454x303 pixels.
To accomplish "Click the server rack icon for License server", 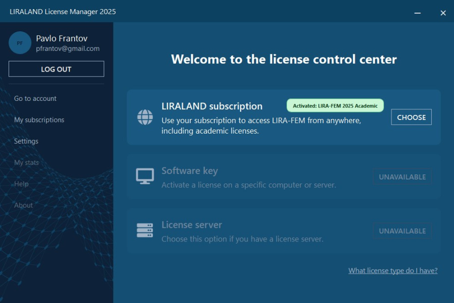I will tap(145, 230).
